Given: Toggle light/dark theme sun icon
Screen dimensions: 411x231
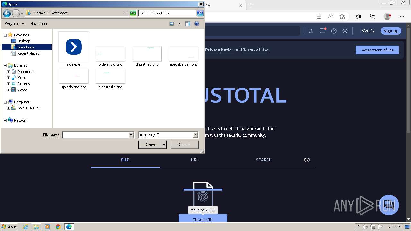Looking at the screenshot, I should coord(345,31).
